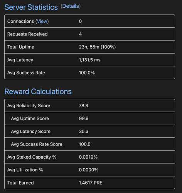This screenshot has height=193, width=182.
Task: Select the success rate score value 100.0
Action: [x=85, y=144]
